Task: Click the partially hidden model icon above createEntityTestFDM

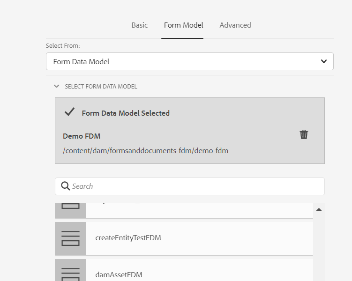Action: tap(70, 208)
